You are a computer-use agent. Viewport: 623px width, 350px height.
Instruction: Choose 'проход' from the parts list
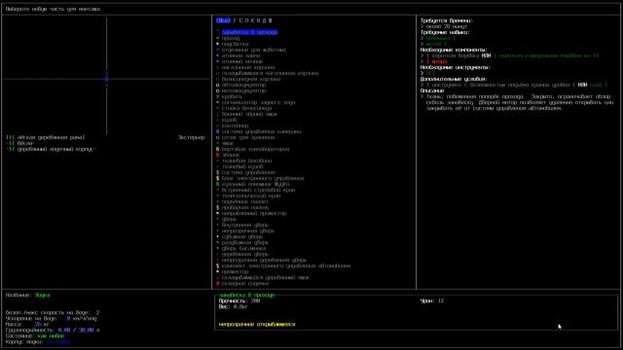point(231,38)
